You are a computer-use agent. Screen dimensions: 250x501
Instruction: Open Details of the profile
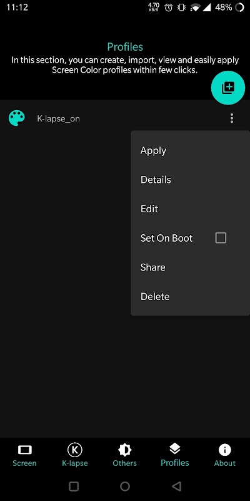tap(156, 180)
